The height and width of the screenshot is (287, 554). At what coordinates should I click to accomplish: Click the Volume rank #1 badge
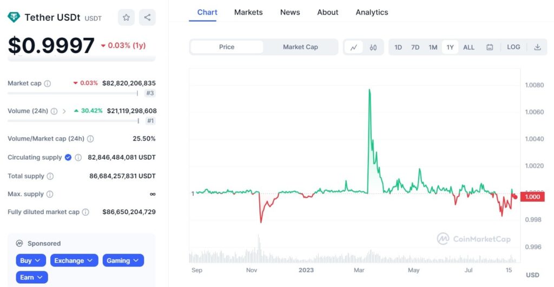tap(150, 121)
